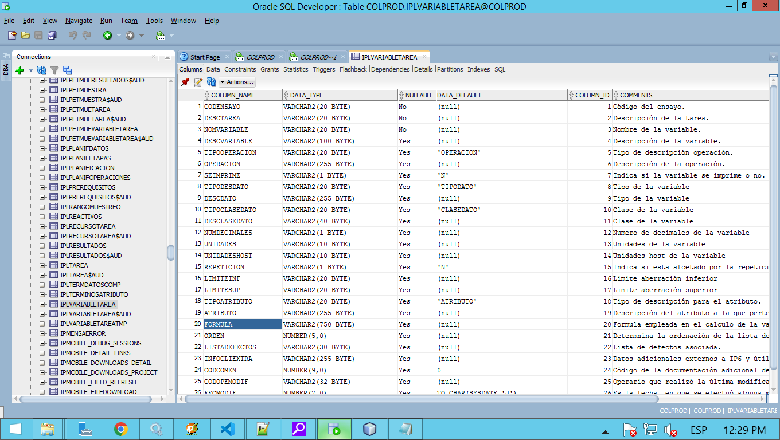Click the network icon in the system tray
780x440 pixels.
click(650, 430)
